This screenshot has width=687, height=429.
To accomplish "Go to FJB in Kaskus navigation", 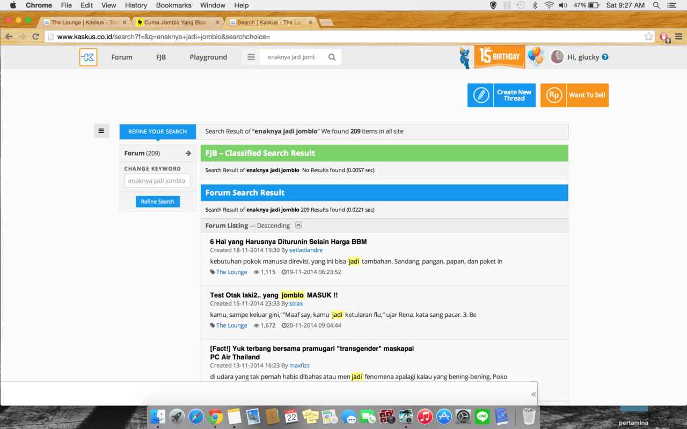I will point(161,57).
